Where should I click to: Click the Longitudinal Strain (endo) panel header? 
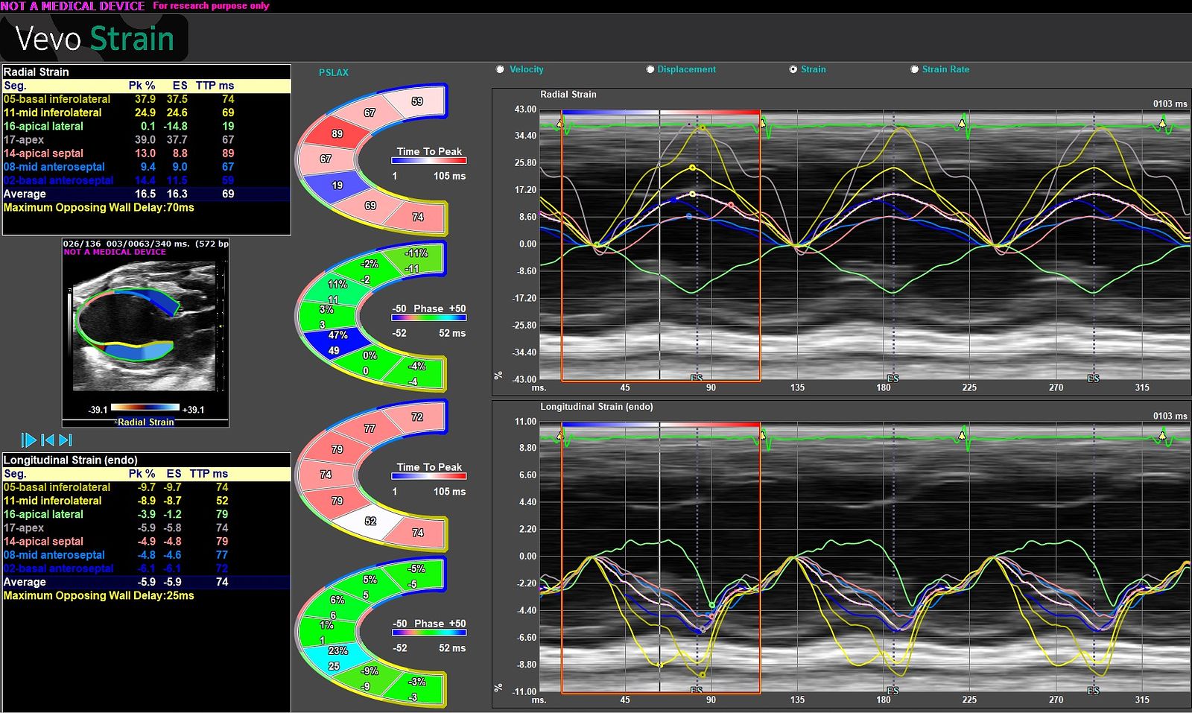coord(597,407)
